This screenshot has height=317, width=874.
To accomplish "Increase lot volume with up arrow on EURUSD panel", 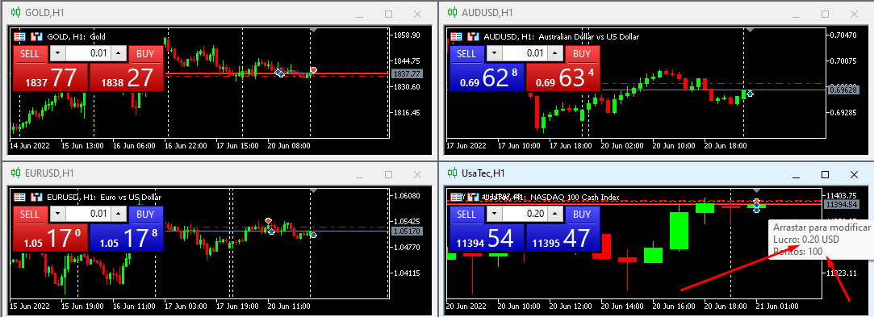I will click(x=119, y=214).
